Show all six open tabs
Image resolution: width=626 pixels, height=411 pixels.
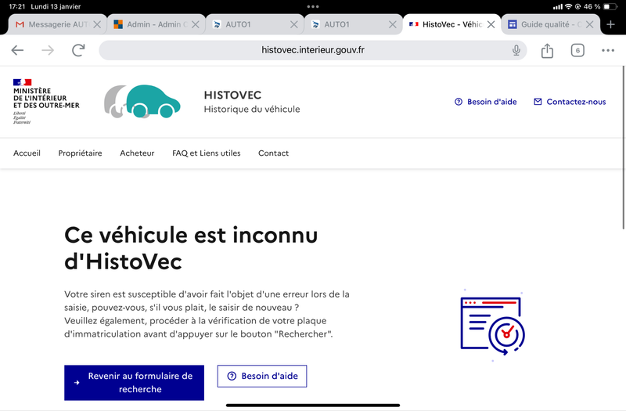[x=577, y=50]
